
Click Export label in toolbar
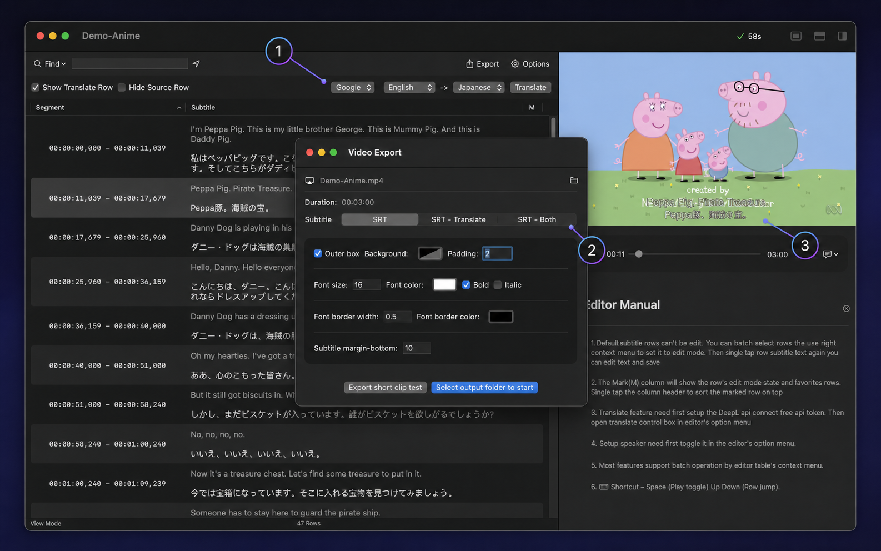tap(488, 64)
